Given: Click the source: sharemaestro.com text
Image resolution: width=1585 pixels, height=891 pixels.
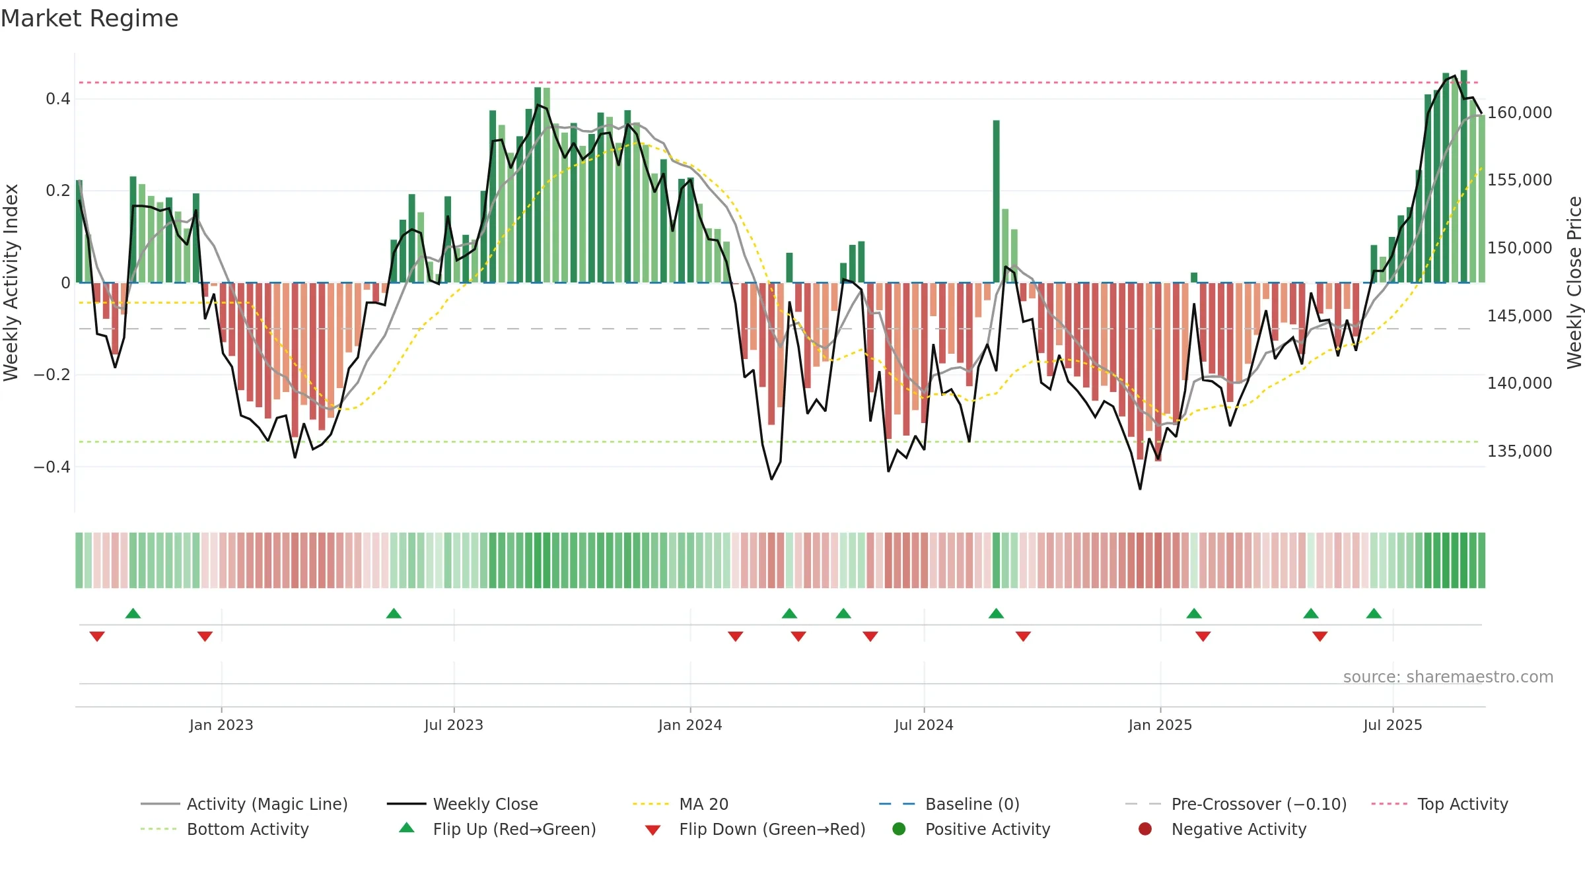Looking at the screenshot, I should tap(1448, 677).
